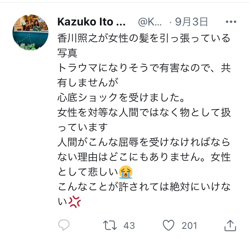Screen dimensions: 250x239
Task: Tap the crying face emoji
Action: tap(126, 172)
